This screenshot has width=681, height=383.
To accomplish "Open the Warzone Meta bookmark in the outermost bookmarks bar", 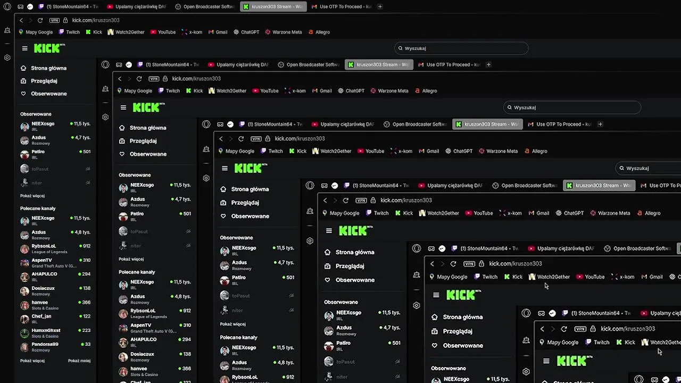I will (x=284, y=32).
